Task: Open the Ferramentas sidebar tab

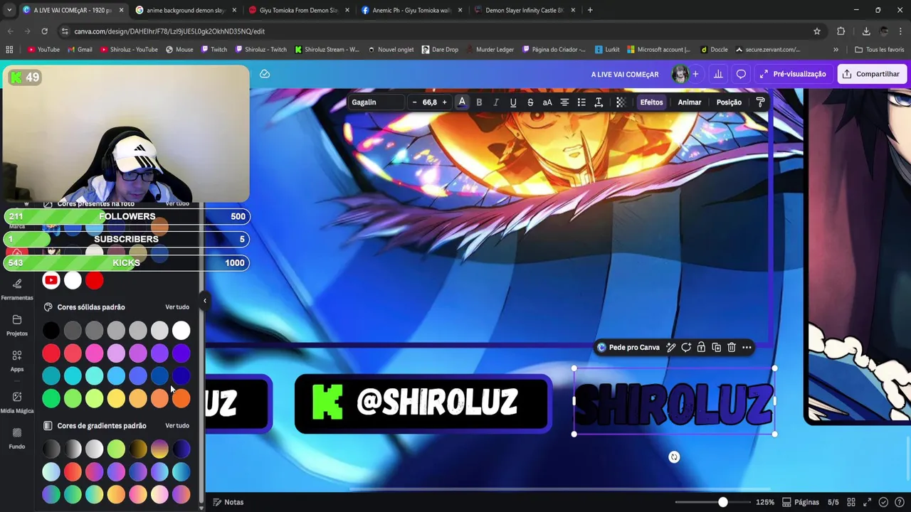Action: (x=17, y=289)
